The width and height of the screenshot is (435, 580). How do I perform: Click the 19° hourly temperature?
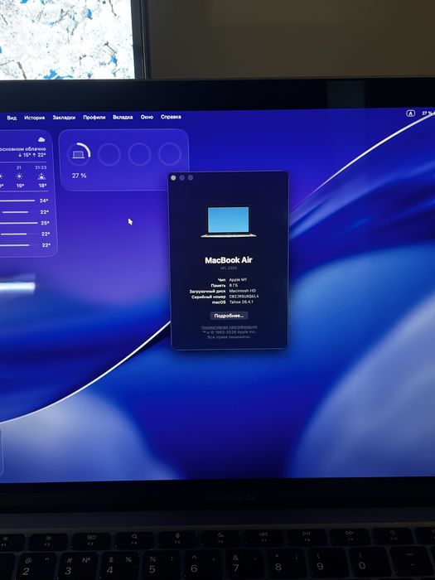point(20,186)
